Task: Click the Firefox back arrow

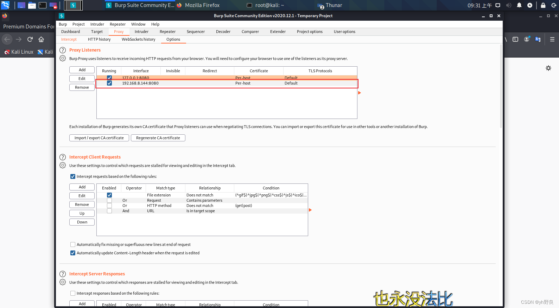Action: click(x=7, y=39)
